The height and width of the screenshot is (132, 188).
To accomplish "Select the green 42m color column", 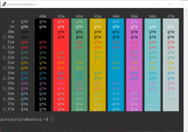I will tap(79, 65).
